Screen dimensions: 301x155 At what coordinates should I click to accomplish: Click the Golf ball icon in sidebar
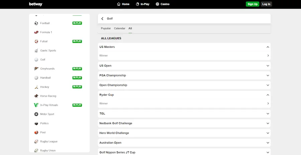pos(36,60)
